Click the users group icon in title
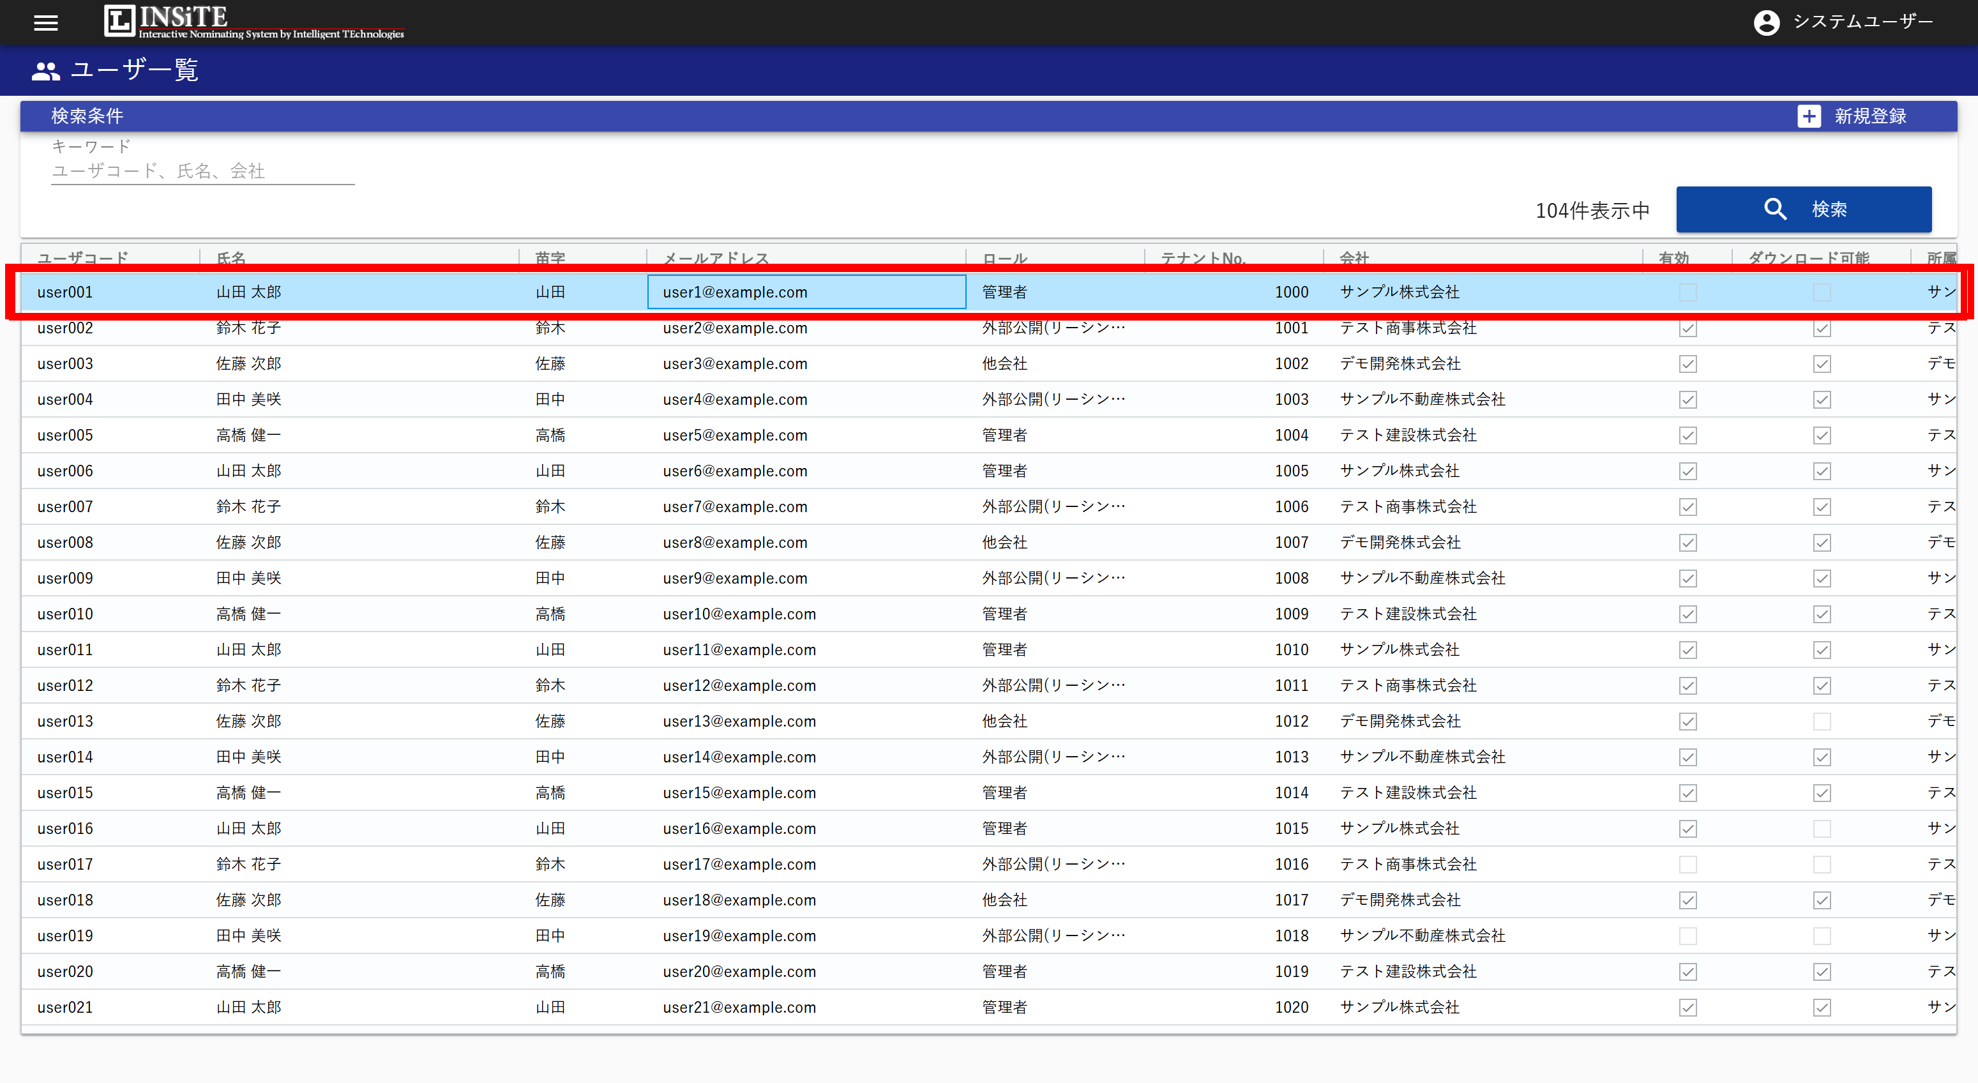Image resolution: width=1978 pixels, height=1083 pixels. 45,71
